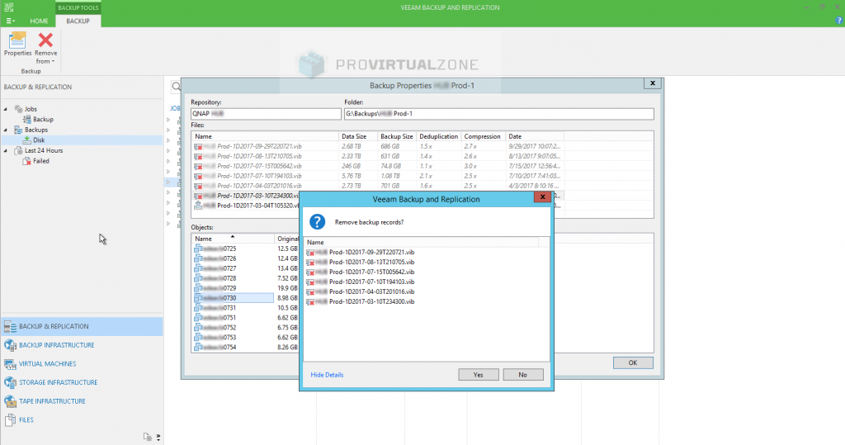Select Jobs in the navigation tree
The height and width of the screenshot is (445, 845).
click(x=31, y=109)
